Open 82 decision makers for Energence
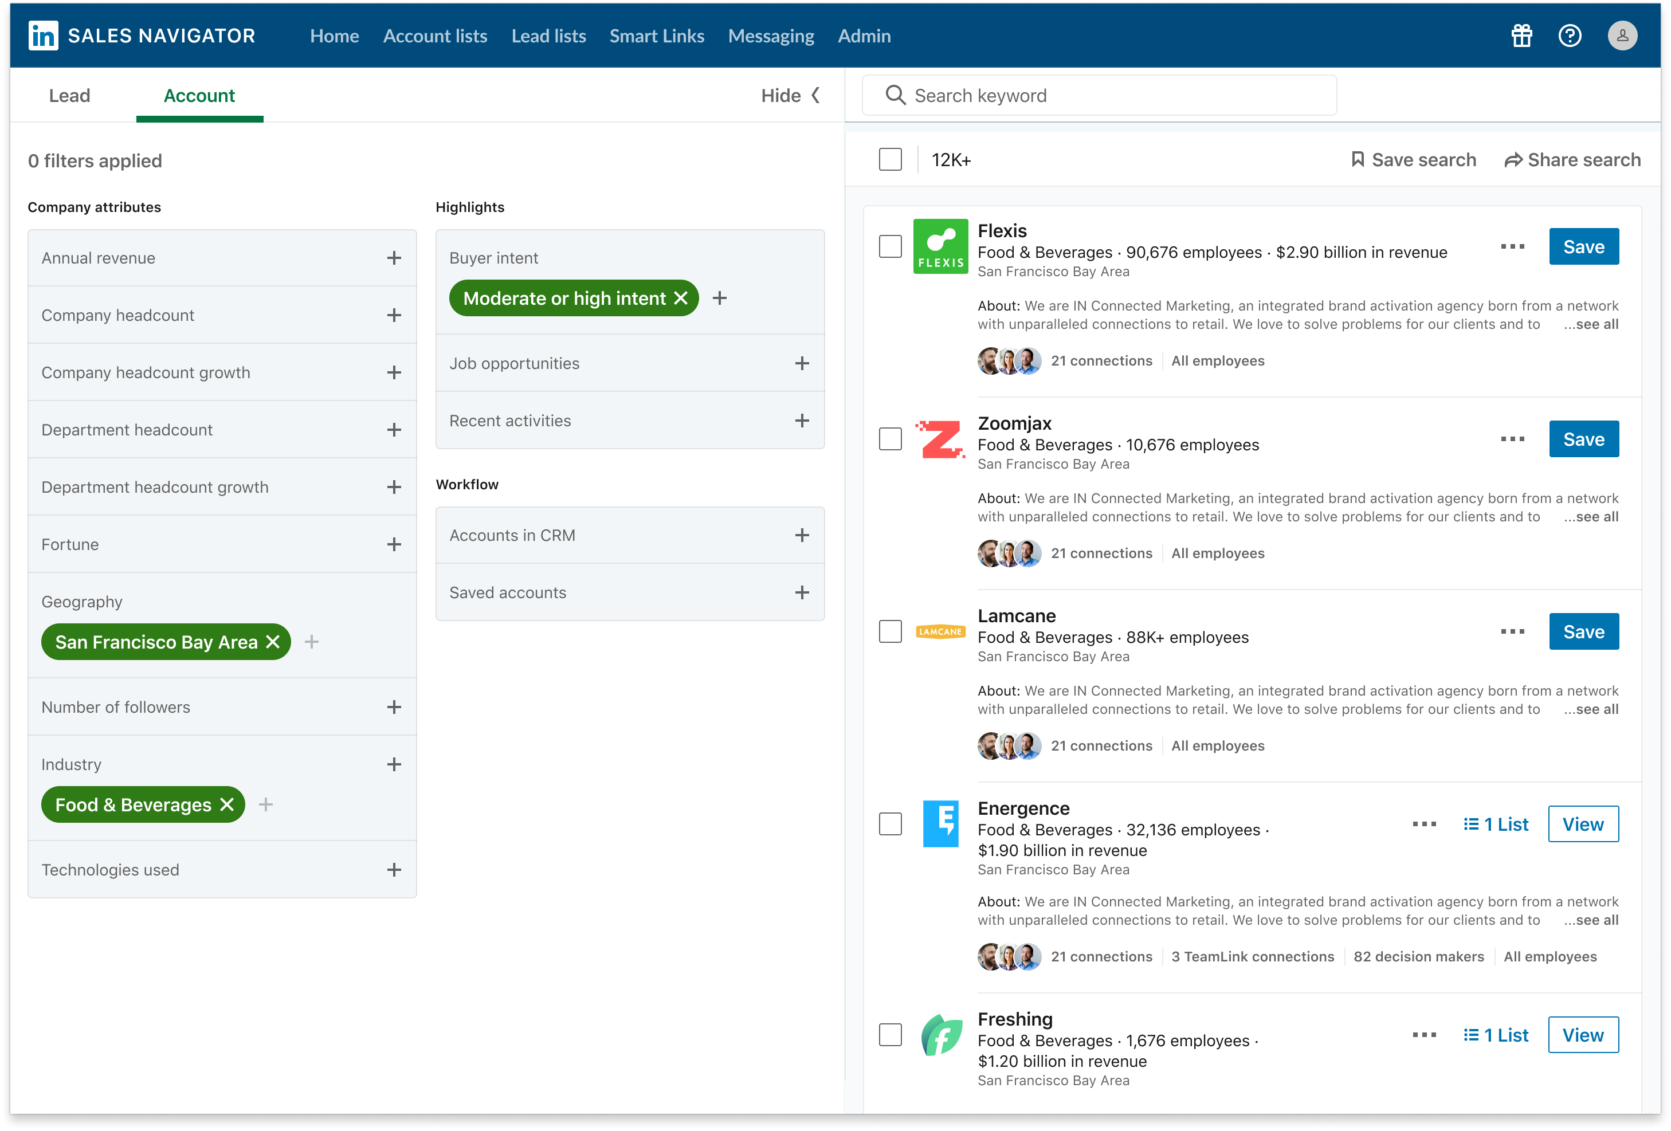 [1418, 956]
